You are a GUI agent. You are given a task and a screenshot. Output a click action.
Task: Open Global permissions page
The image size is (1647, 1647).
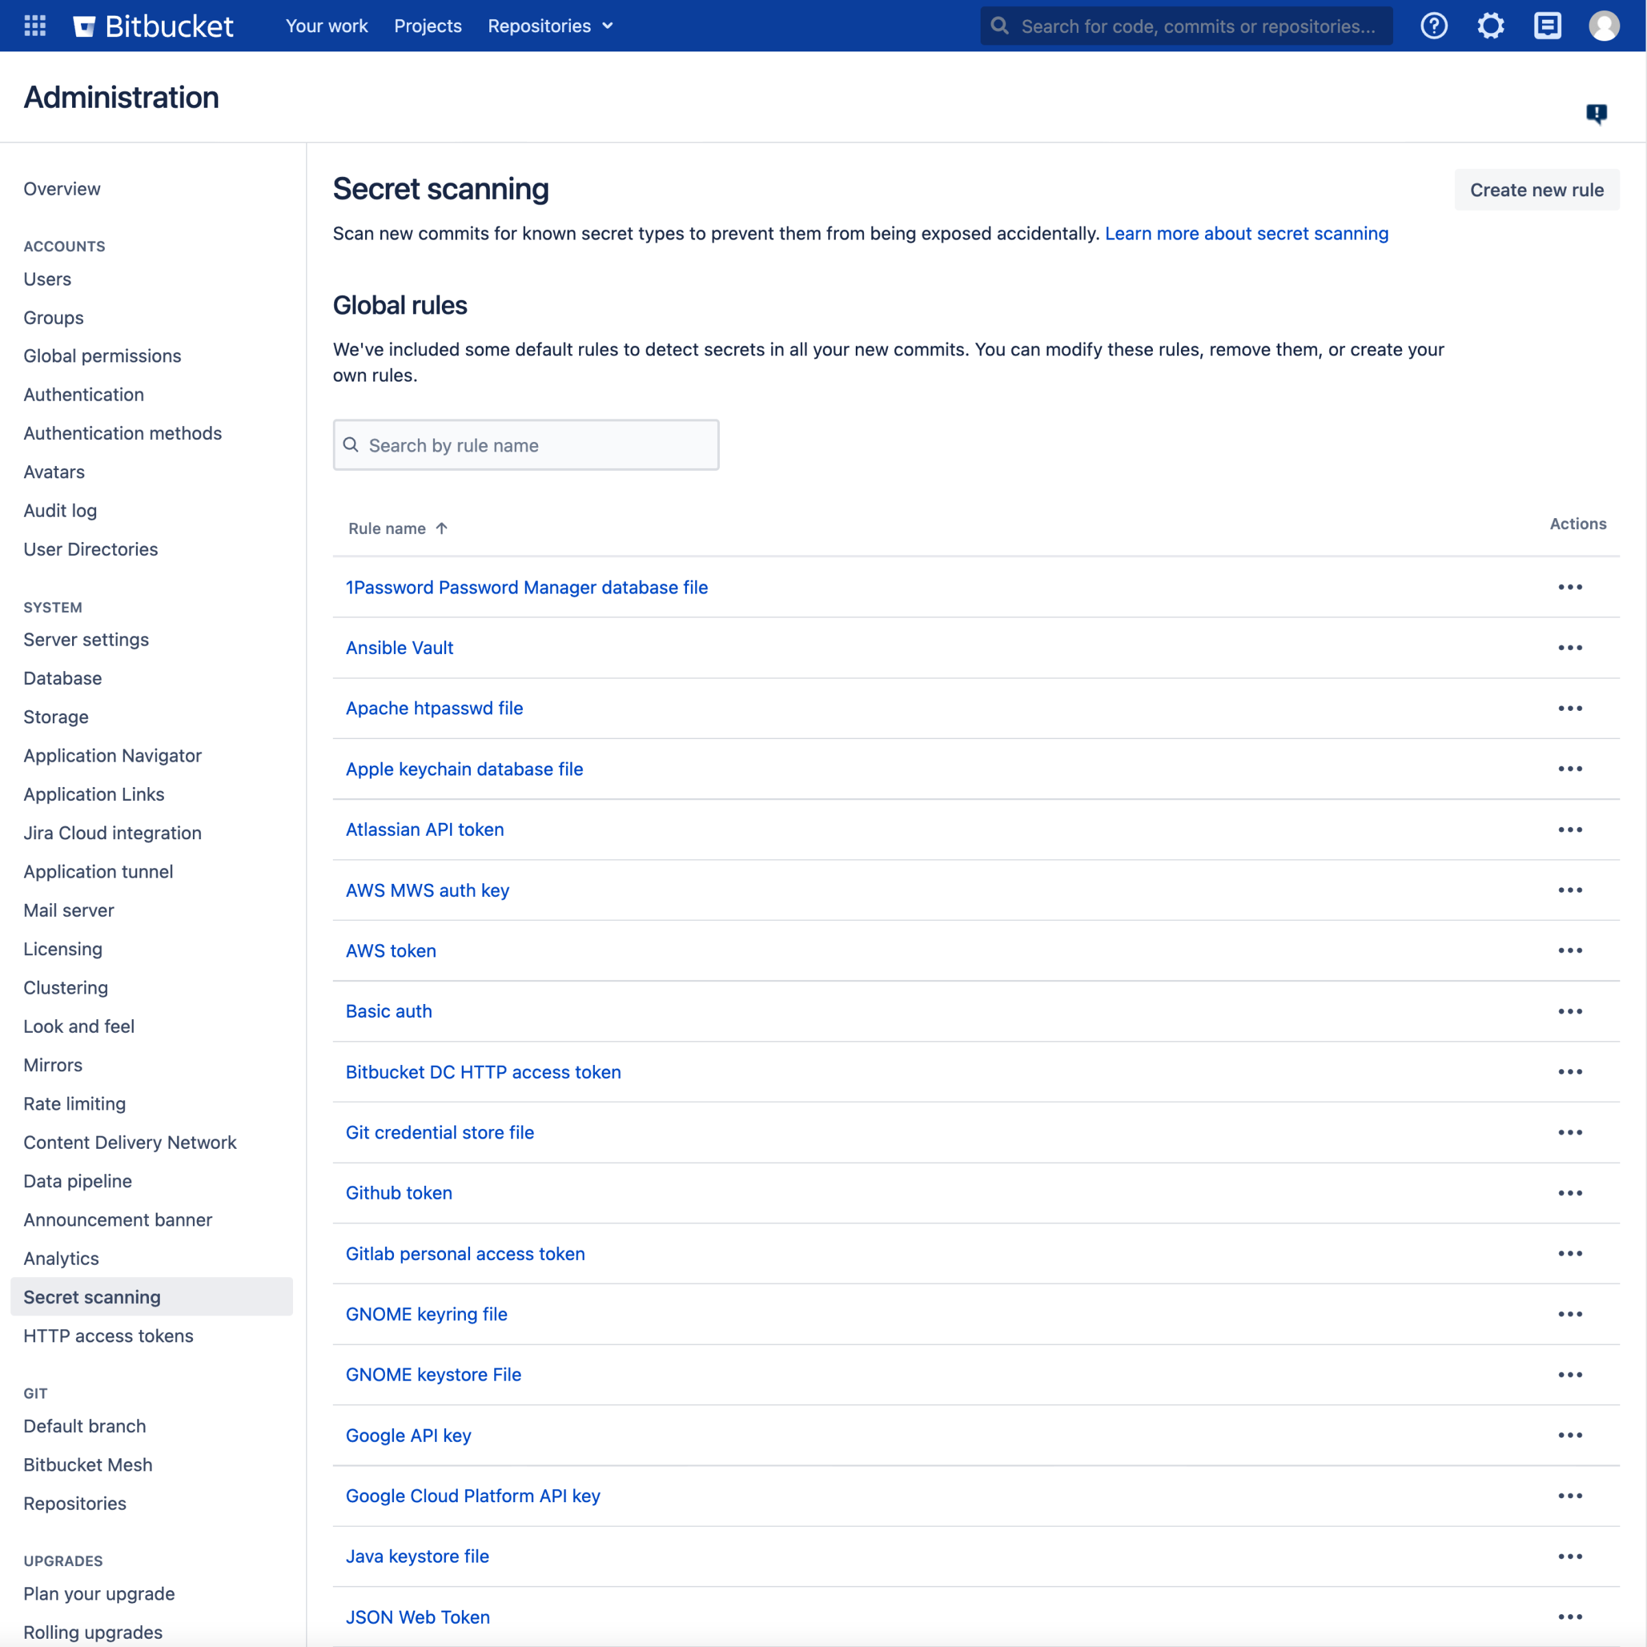click(x=102, y=355)
